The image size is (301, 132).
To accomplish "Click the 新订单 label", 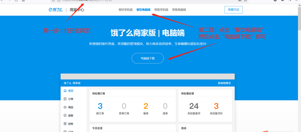I will click(x=100, y=114).
